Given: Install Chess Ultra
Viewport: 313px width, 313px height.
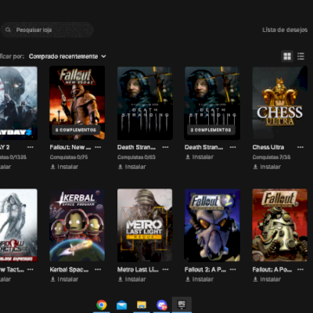Looking at the screenshot, I should 267,167.
